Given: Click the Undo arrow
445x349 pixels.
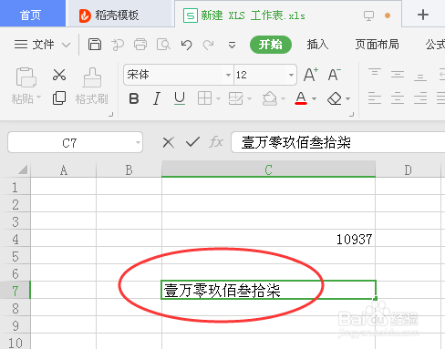Looking at the screenshot, I should tap(186, 45).
